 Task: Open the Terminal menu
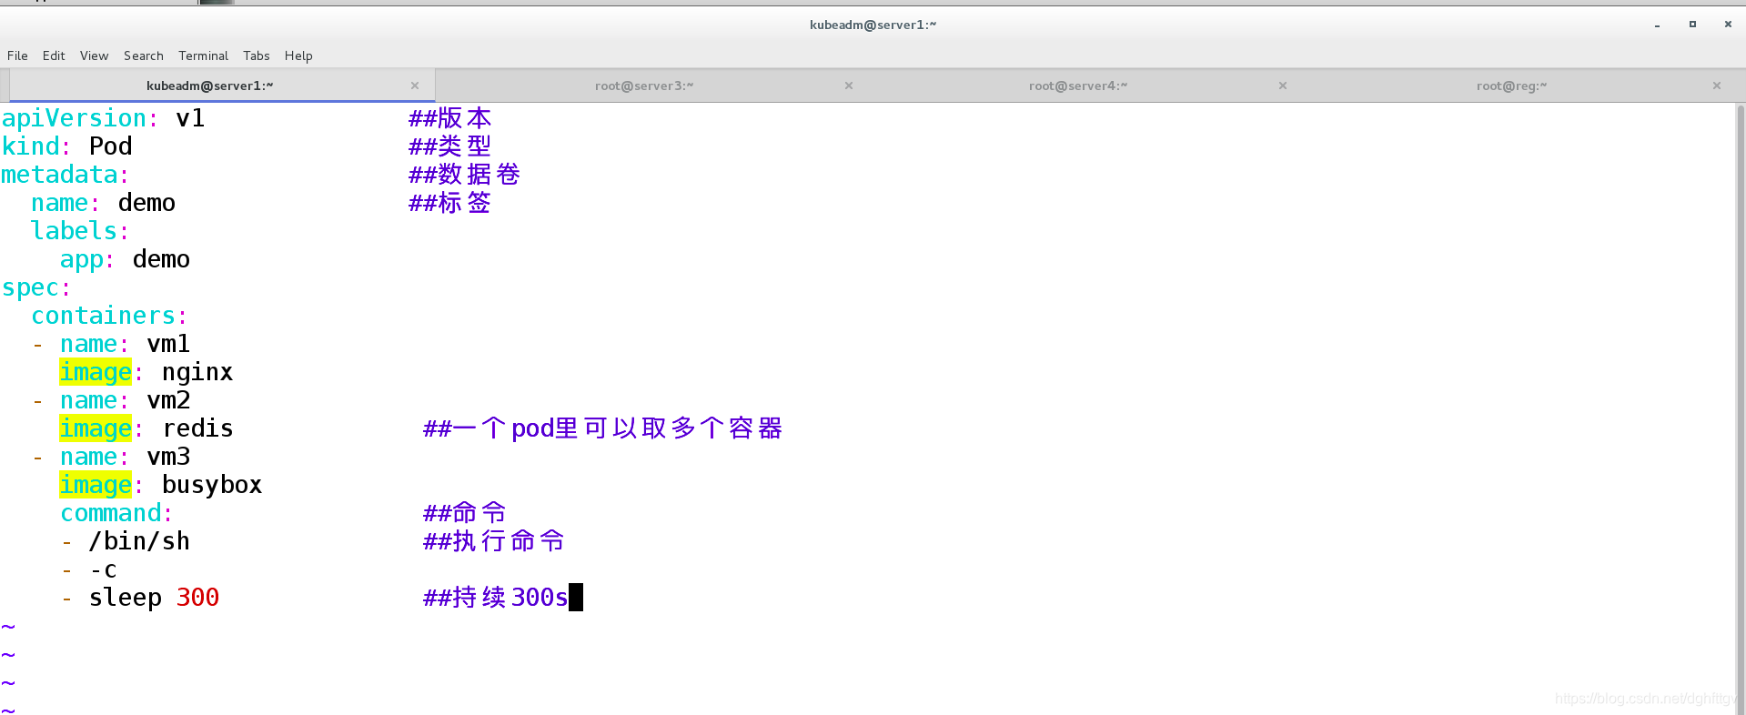203,55
